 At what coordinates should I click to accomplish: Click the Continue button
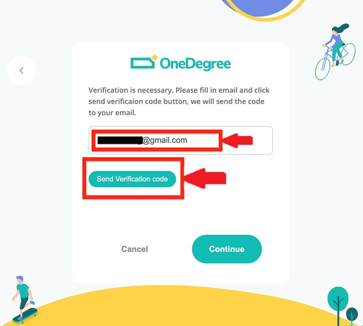pos(227,249)
